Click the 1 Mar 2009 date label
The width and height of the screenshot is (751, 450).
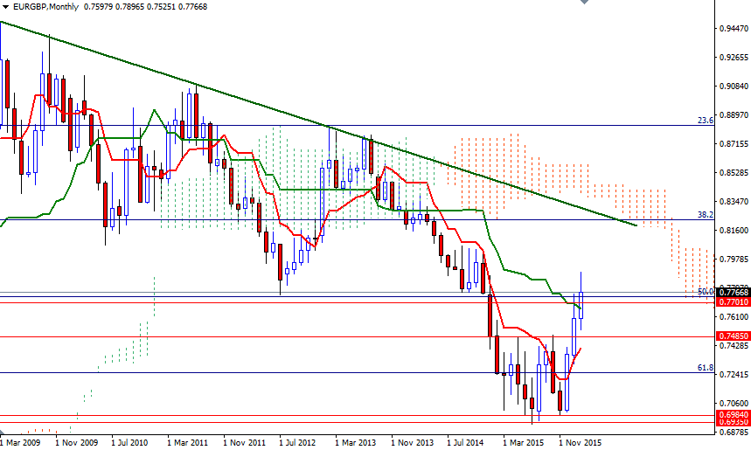coord(20,442)
